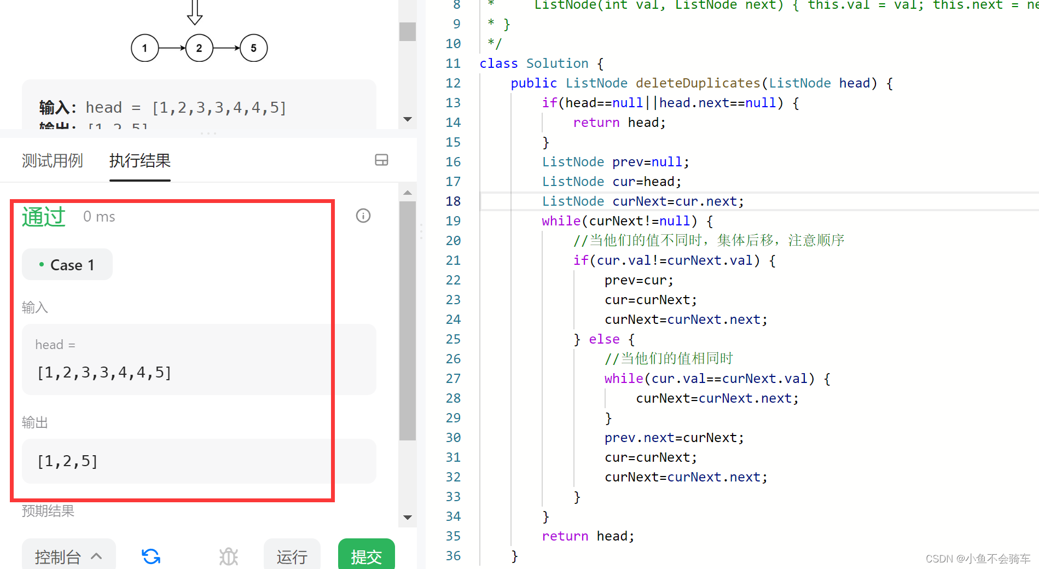Click the description panel scrollbar thumb

tap(408, 32)
